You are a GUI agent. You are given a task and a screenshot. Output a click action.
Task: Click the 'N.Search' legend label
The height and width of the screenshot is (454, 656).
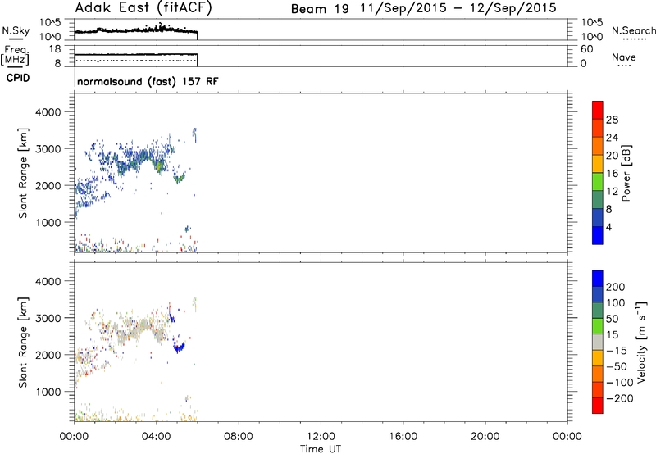tap(633, 30)
